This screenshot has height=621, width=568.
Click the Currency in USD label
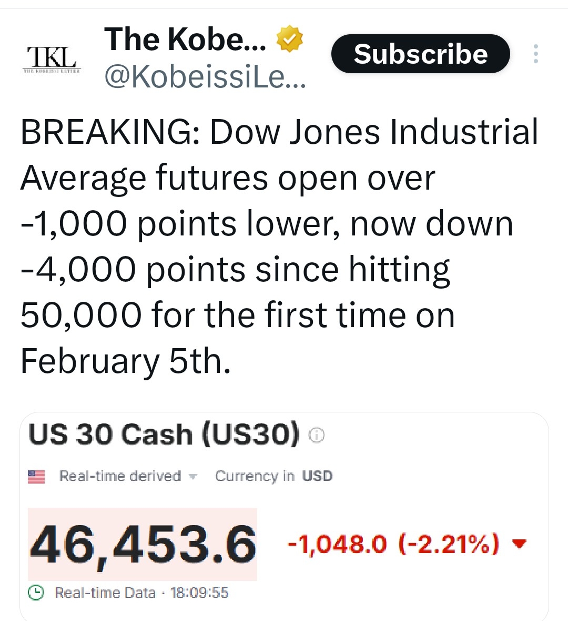click(273, 476)
